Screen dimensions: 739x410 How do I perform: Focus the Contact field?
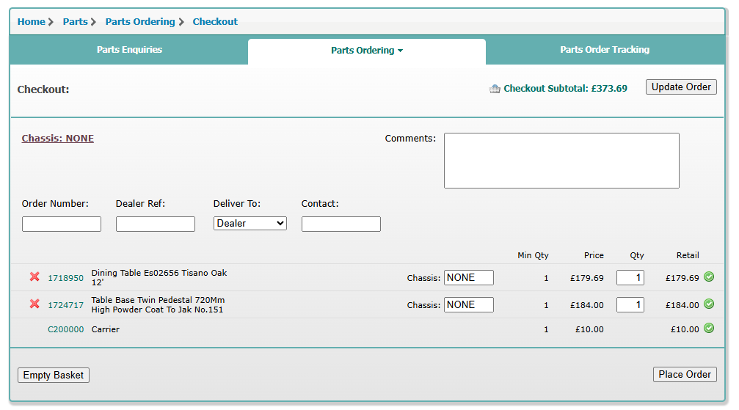pos(341,224)
